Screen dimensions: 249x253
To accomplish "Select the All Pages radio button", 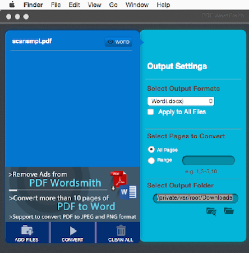I will pyautogui.click(x=151, y=150).
